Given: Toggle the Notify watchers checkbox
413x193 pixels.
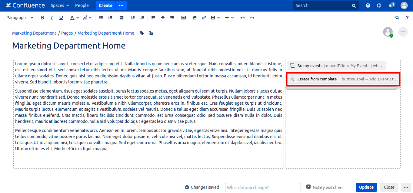Looking at the screenshot, I should pyautogui.click(x=308, y=187).
